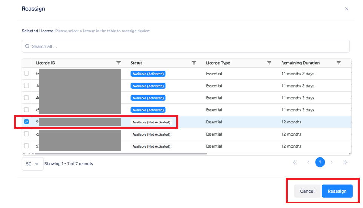Expand the 50 page size dropdown

(x=32, y=164)
